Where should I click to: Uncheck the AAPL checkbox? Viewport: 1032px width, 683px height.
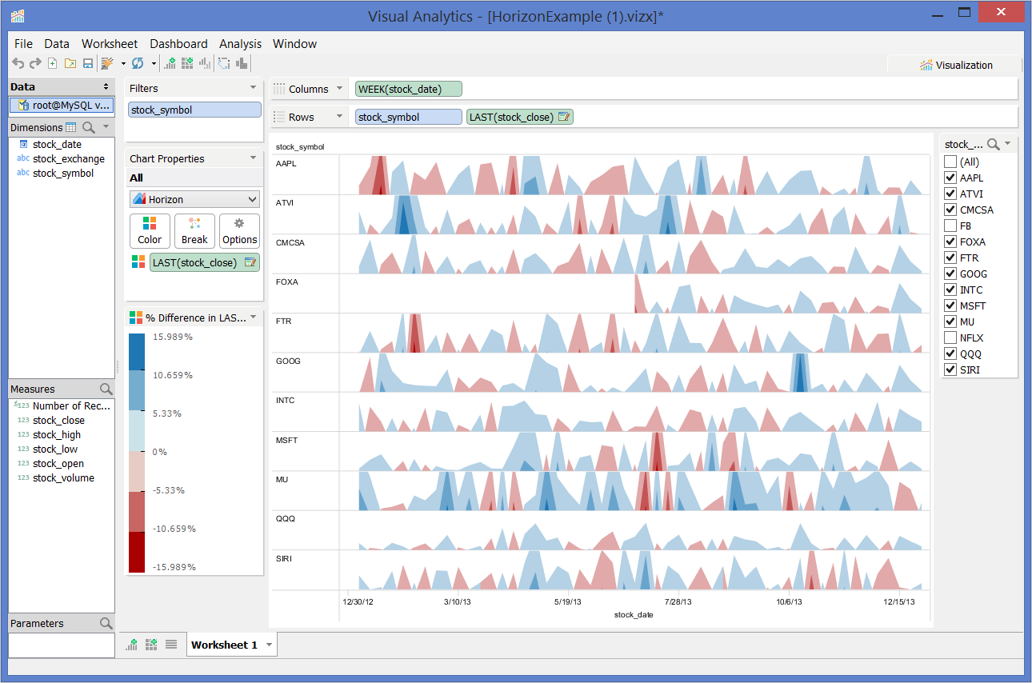pos(950,178)
